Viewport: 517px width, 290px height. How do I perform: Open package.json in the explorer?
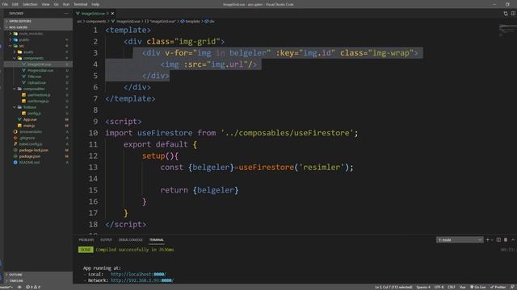(x=38, y=156)
